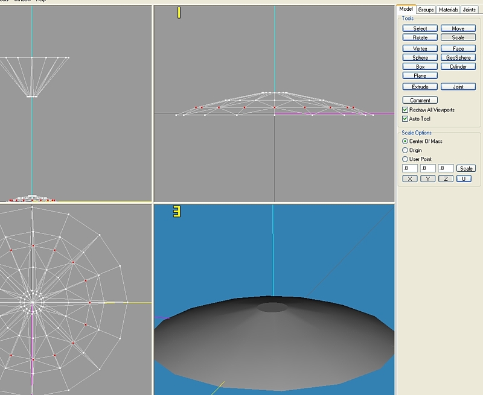
Task: Toggle the Z axis scale button
Action: 446,179
